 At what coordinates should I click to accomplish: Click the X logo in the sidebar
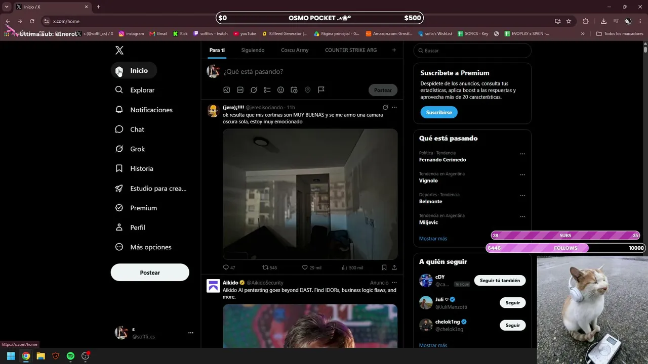(x=119, y=50)
